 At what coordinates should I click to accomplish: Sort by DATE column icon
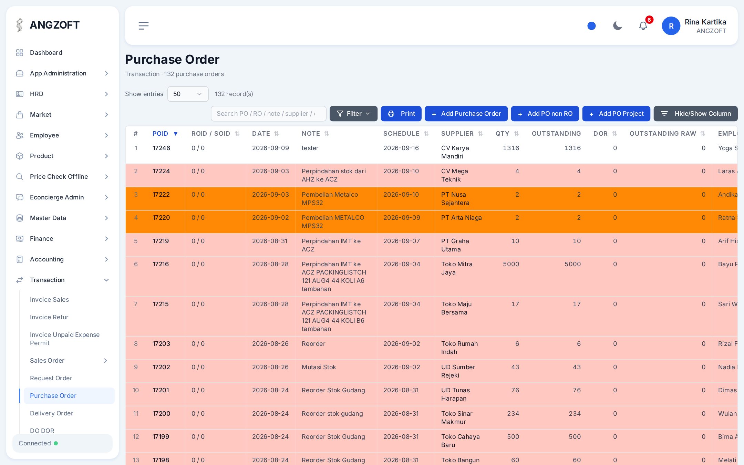click(276, 134)
